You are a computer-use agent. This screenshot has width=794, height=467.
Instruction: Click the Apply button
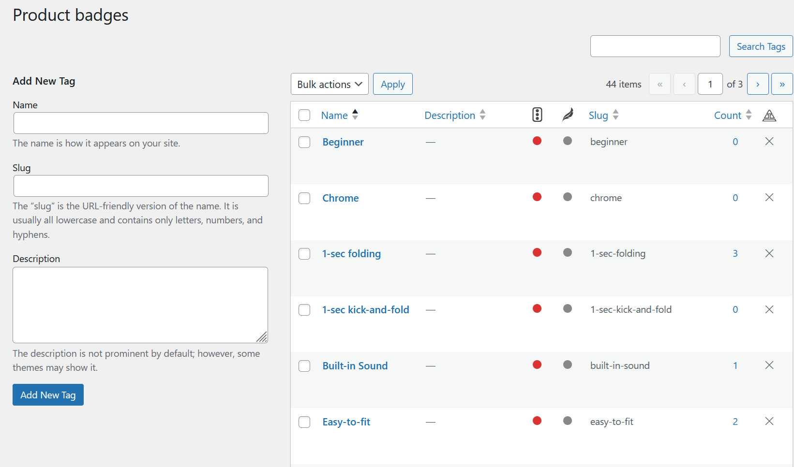(393, 84)
